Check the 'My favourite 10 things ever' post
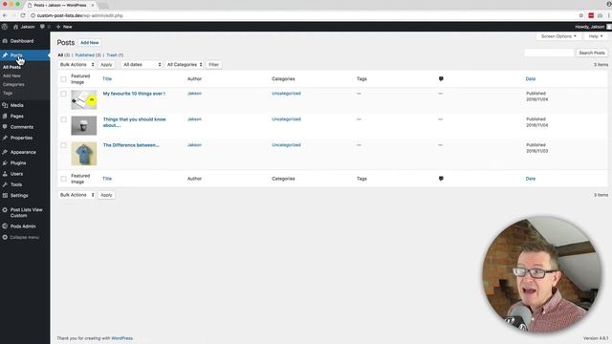Image resolution: width=612 pixels, height=344 pixels. 64,94
